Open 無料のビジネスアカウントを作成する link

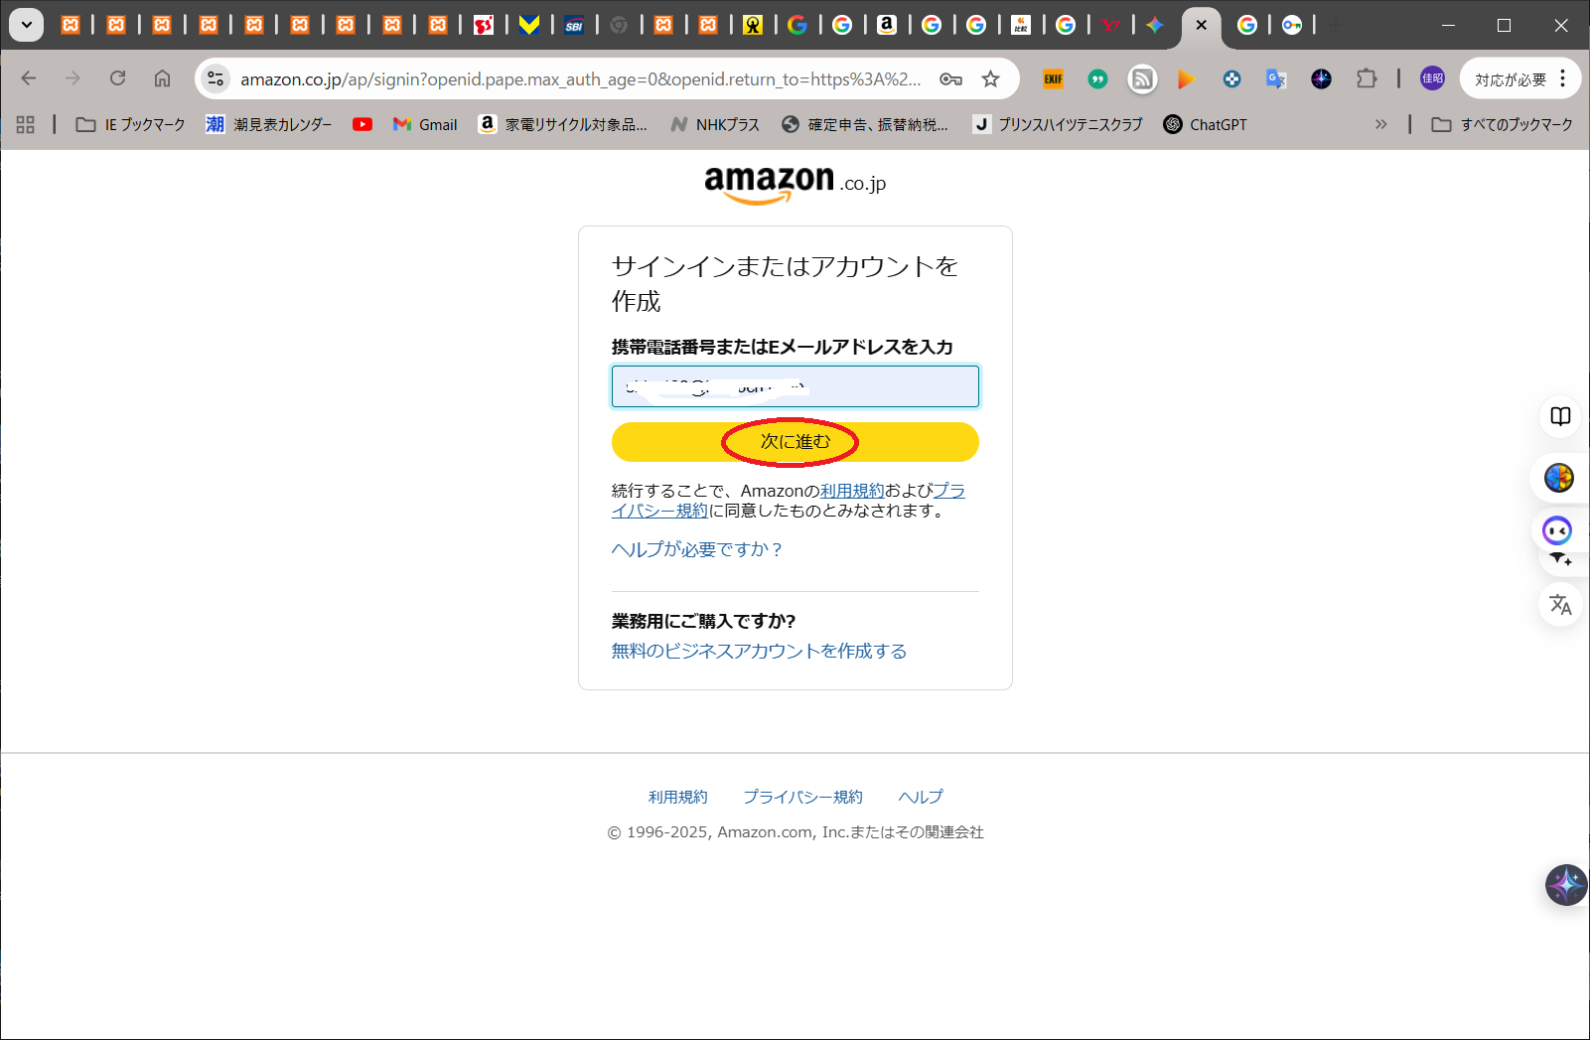coord(759,651)
